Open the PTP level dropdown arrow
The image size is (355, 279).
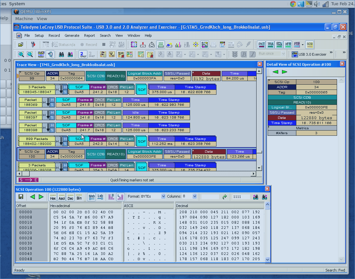[x=303, y=45]
